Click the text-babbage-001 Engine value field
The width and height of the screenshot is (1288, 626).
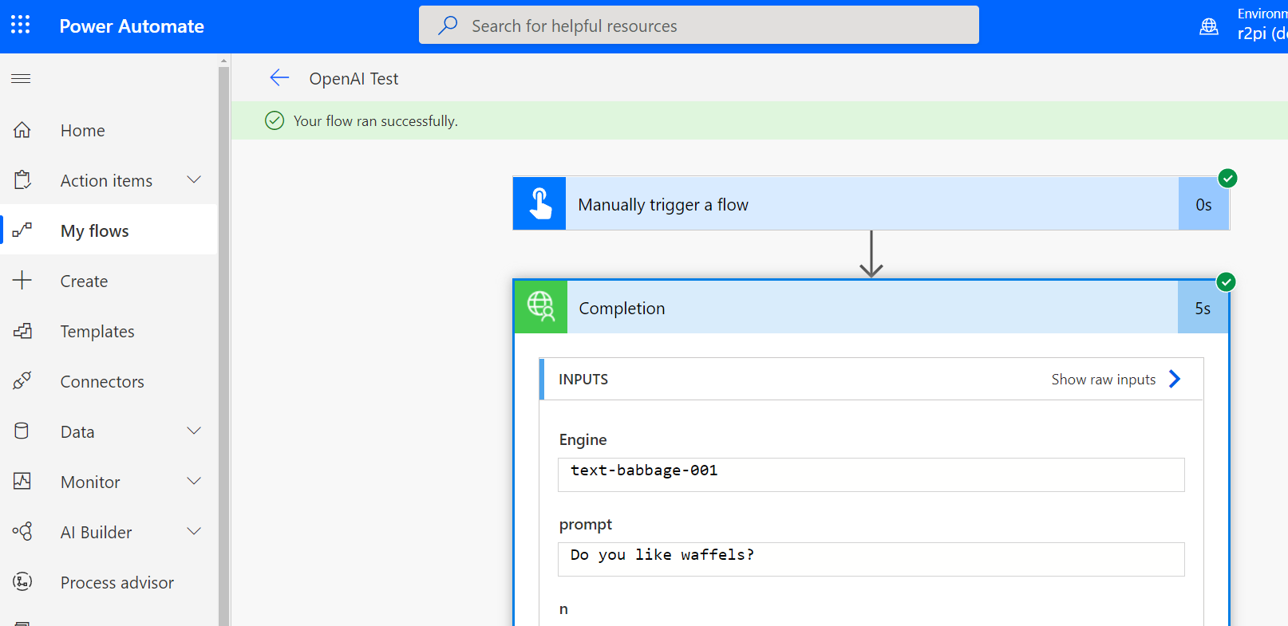click(x=871, y=474)
